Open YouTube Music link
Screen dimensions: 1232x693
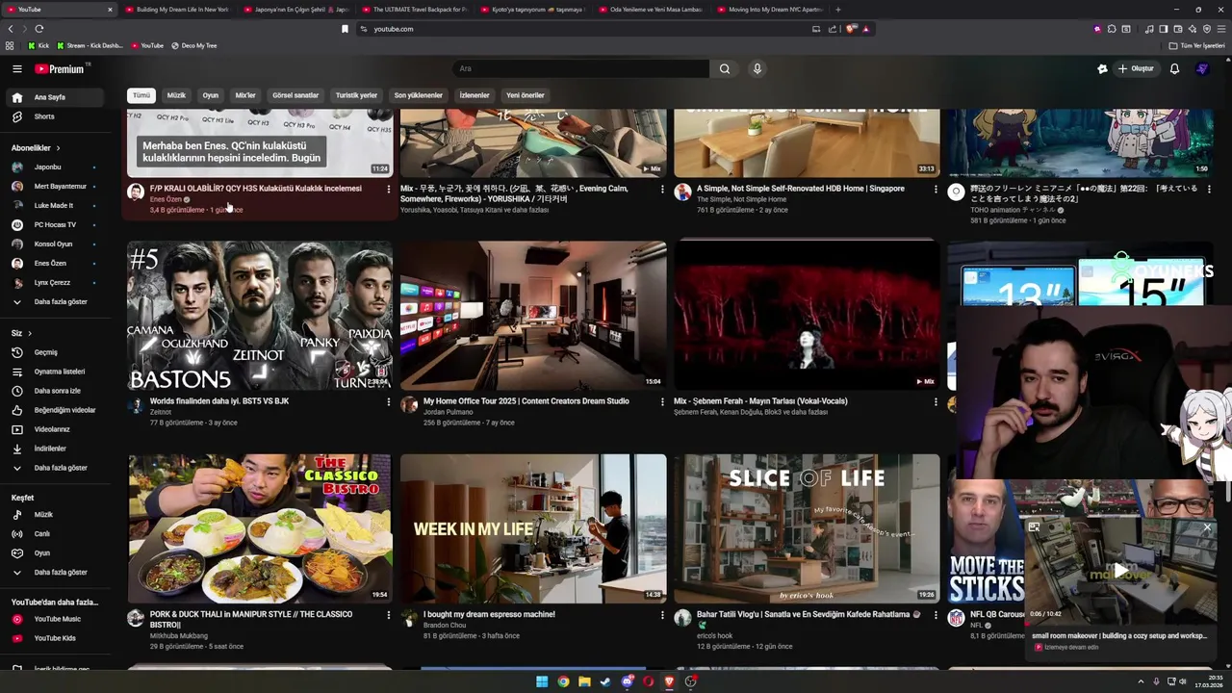(53, 619)
